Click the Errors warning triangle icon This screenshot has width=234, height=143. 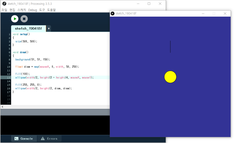click(43, 139)
